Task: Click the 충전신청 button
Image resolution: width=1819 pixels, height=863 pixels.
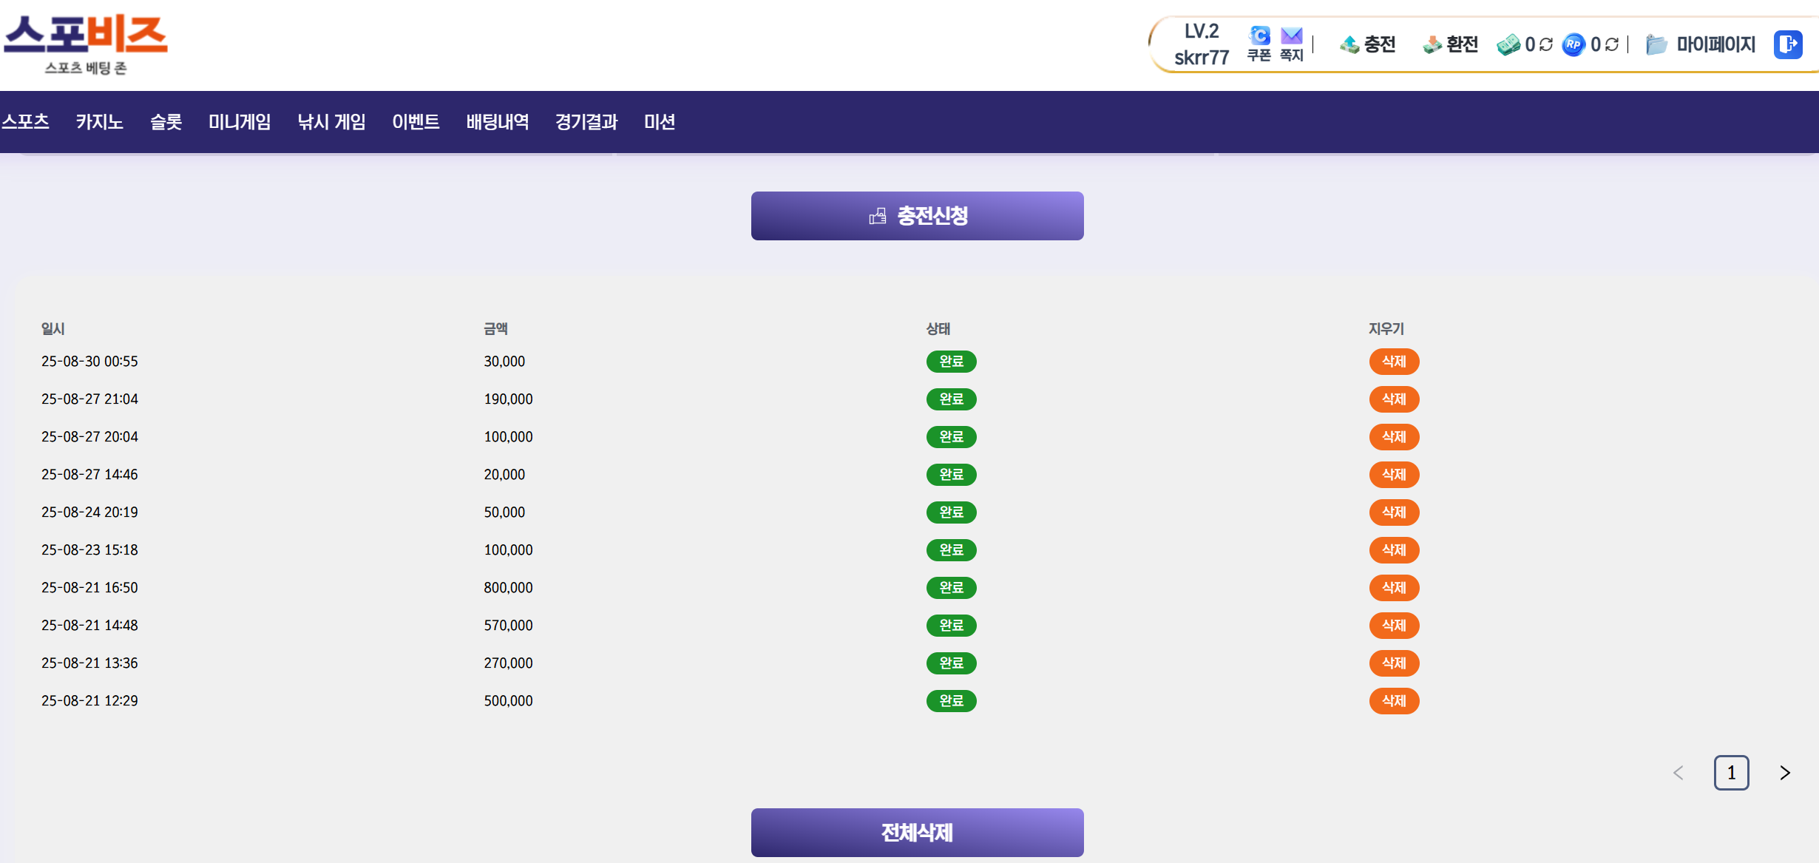Action: click(917, 216)
